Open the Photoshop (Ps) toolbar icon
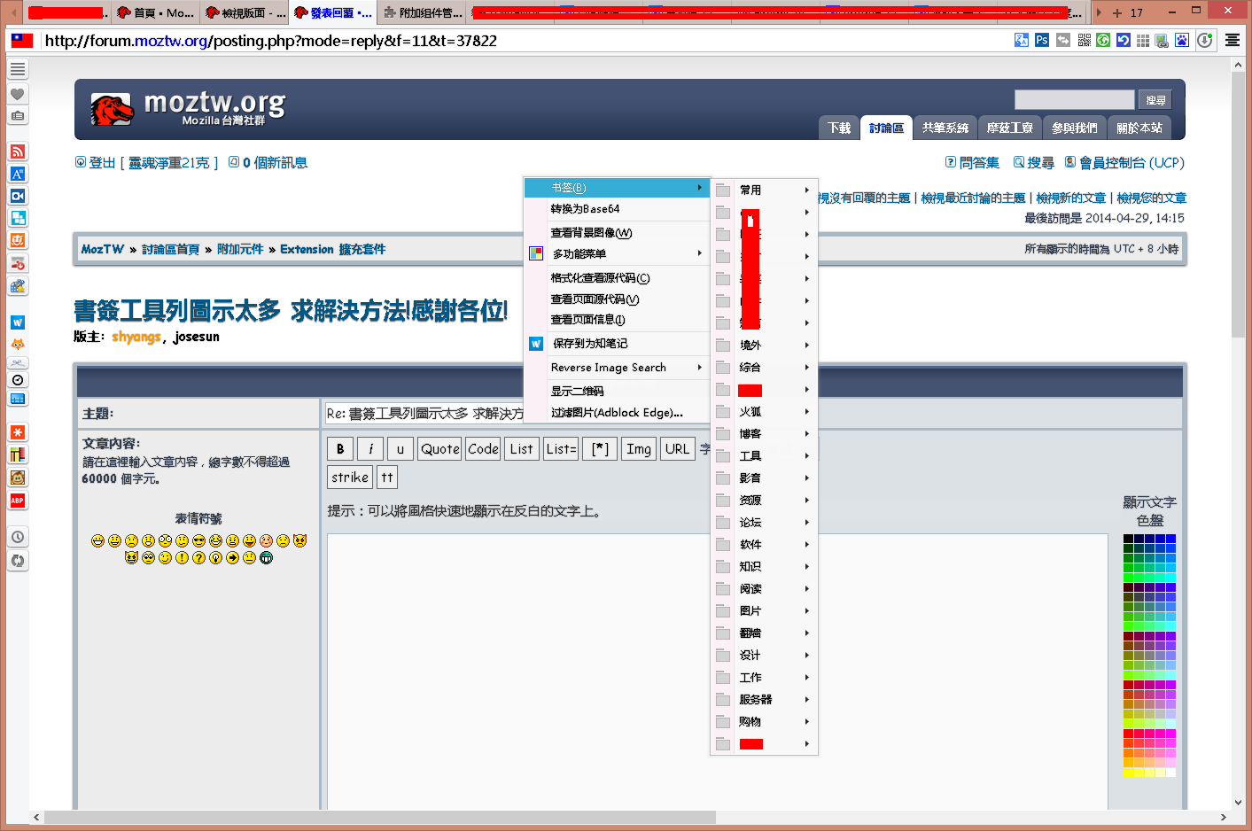Image resolution: width=1252 pixels, height=831 pixels. coord(1042,40)
